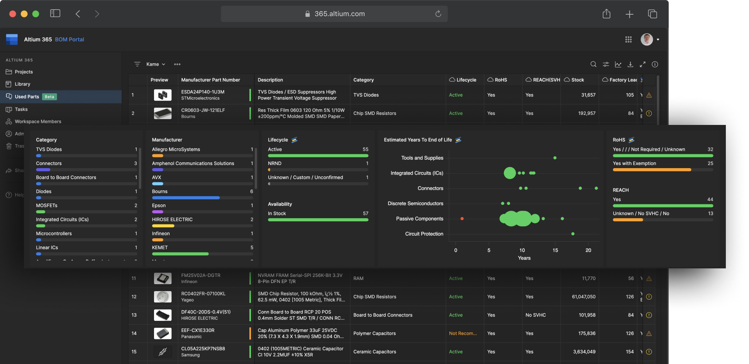The width and height of the screenshot is (749, 364).
Task: Open the three-dot more options menu
Action: point(177,64)
